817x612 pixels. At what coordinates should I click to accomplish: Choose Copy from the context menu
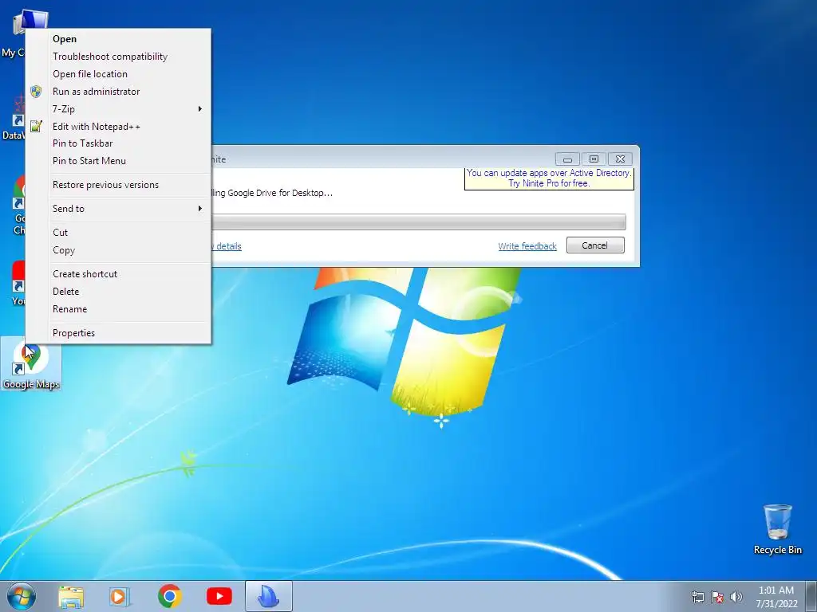(118, 250)
